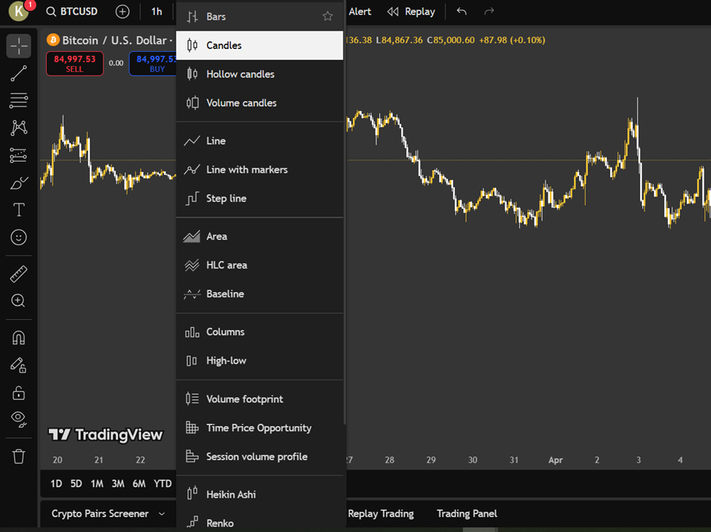Activate the zoom in tool
711x532 pixels.
point(18,301)
